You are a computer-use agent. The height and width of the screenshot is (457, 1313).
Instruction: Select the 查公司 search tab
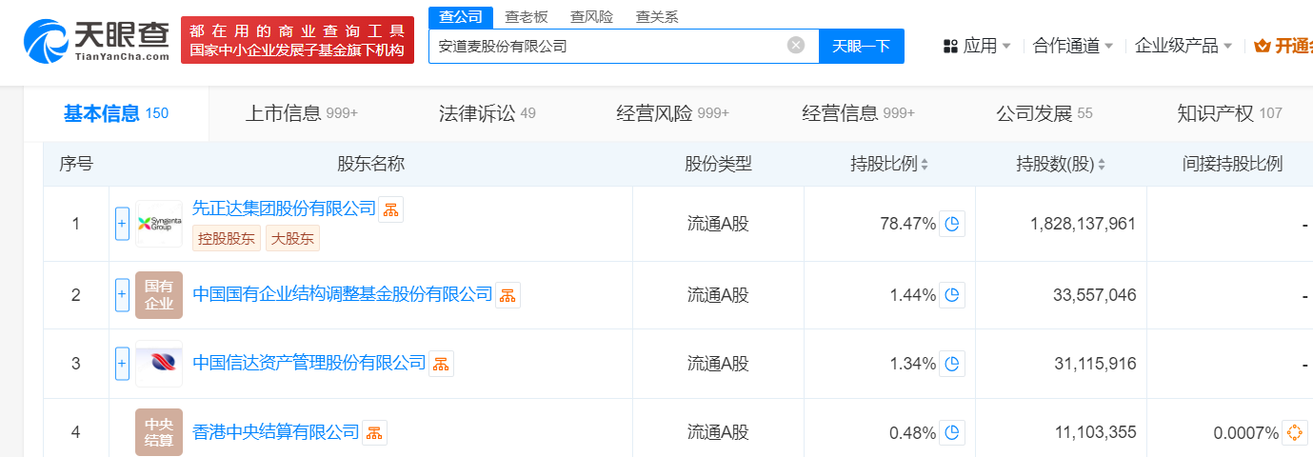click(x=461, y=17)
